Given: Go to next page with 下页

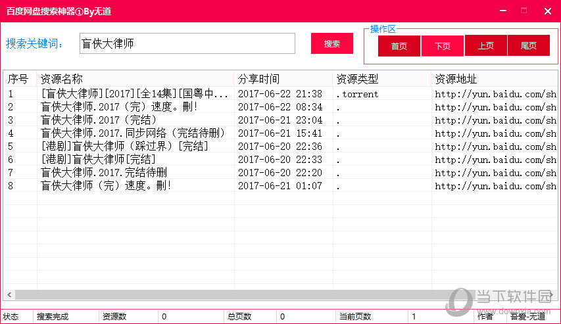Looking at the screenshot, I should 443,46.
